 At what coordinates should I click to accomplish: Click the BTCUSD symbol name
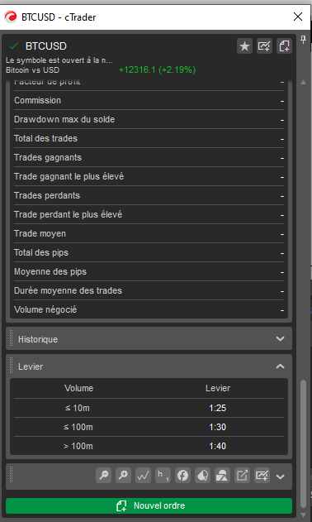click(46, 46)
